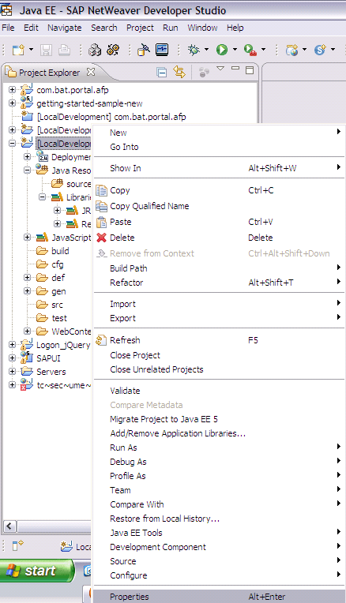This screenshot has height=603, width=346.
Task: Click the Print icon in toolbar
Action: 64,50
